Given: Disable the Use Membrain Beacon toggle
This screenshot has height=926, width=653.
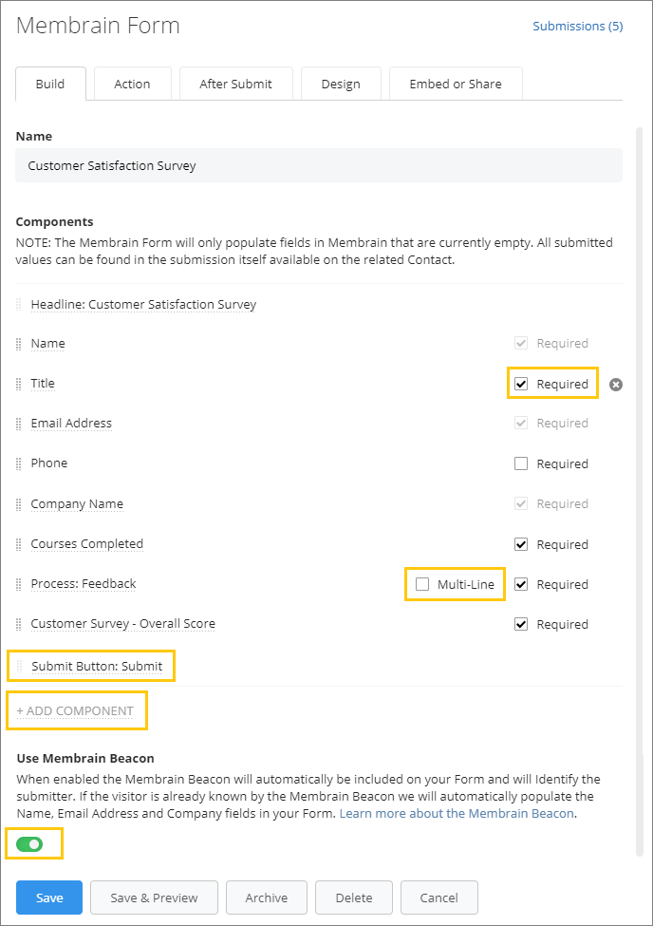Looking at the screenshot, I should click(32, 843).
